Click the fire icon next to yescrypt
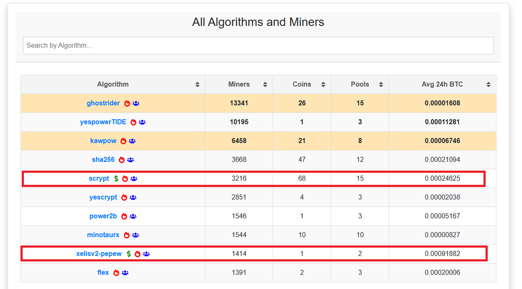Image resolution: width=522 pixels, height=289 pixels. point(124,198)
